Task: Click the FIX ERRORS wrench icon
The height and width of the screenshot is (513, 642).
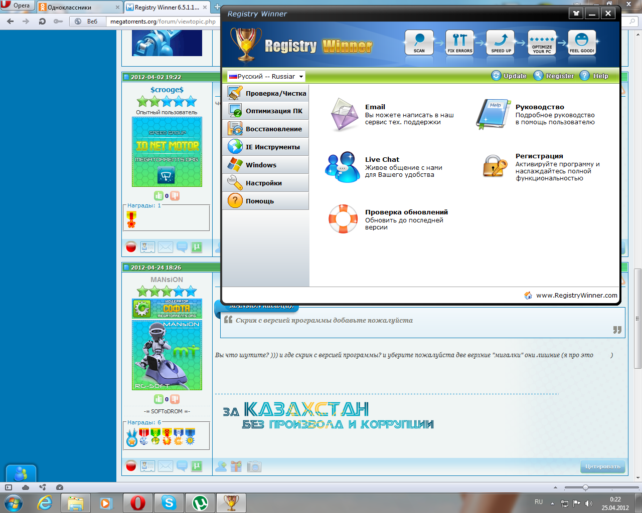Action: (x=459, y=42)
